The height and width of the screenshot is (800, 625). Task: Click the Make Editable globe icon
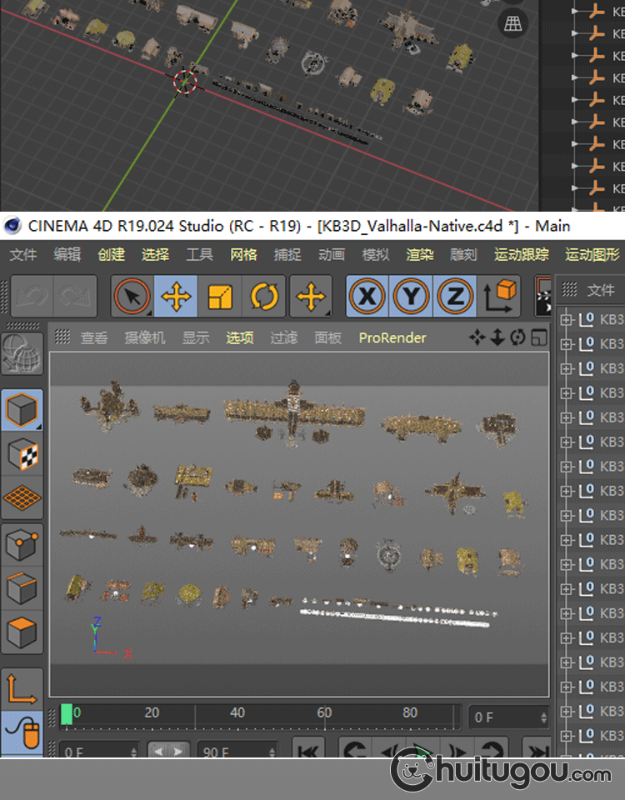point(22,354)
